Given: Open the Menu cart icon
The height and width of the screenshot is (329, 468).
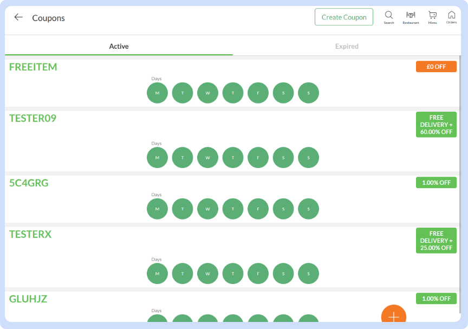Looking at the screenshot, I should pos(432,17).
